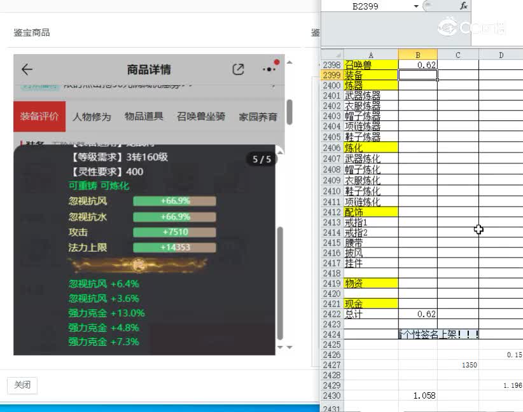Select Excel column A header

(371, 55)
